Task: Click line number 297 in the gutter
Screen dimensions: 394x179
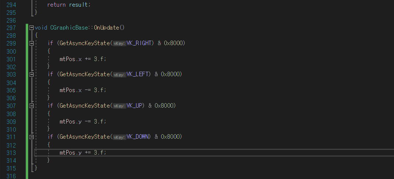Action: 11,28
